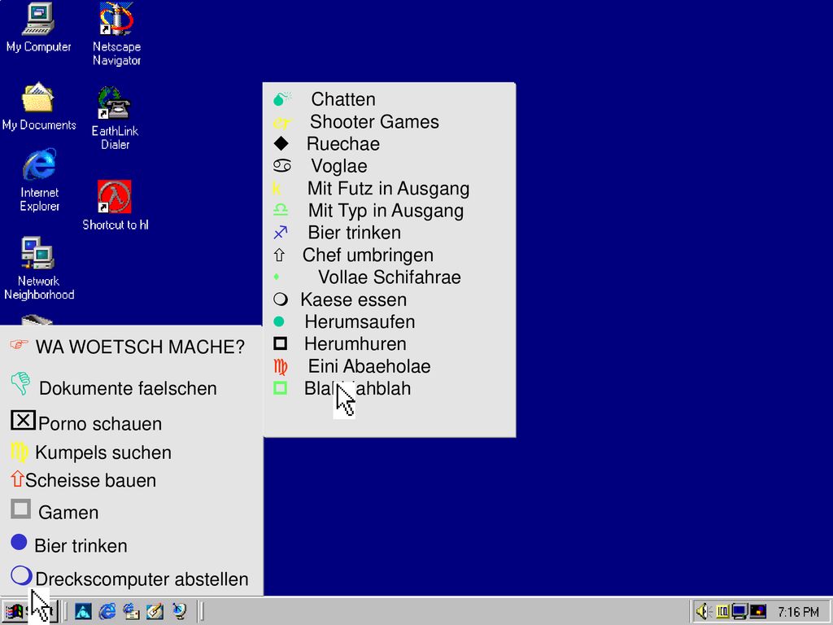
Task: Click the crossed box beside Porno schauen
Action: coord(23,421)
